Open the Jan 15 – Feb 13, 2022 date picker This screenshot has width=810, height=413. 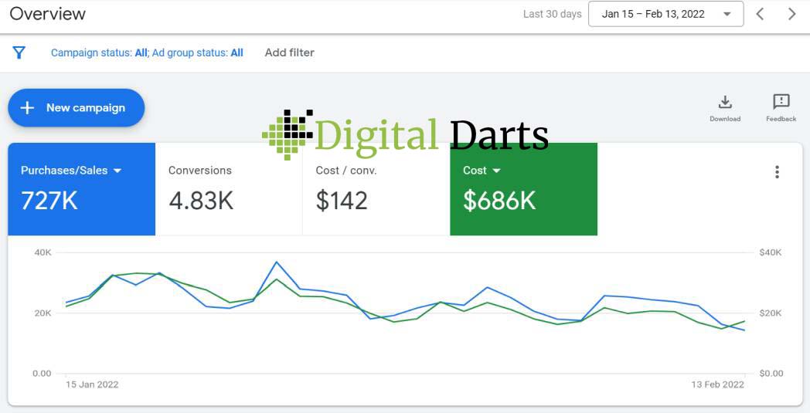666,14
